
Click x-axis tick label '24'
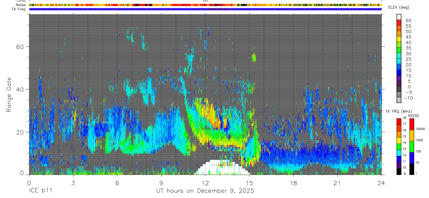point(381,183)
